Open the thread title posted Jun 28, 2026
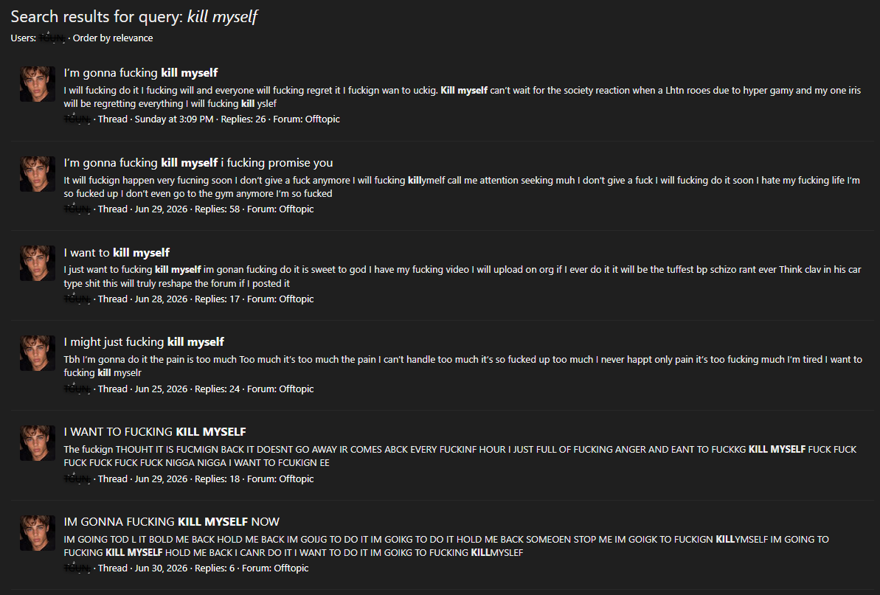This screenshot has height=595, width=880. [117, 252]
